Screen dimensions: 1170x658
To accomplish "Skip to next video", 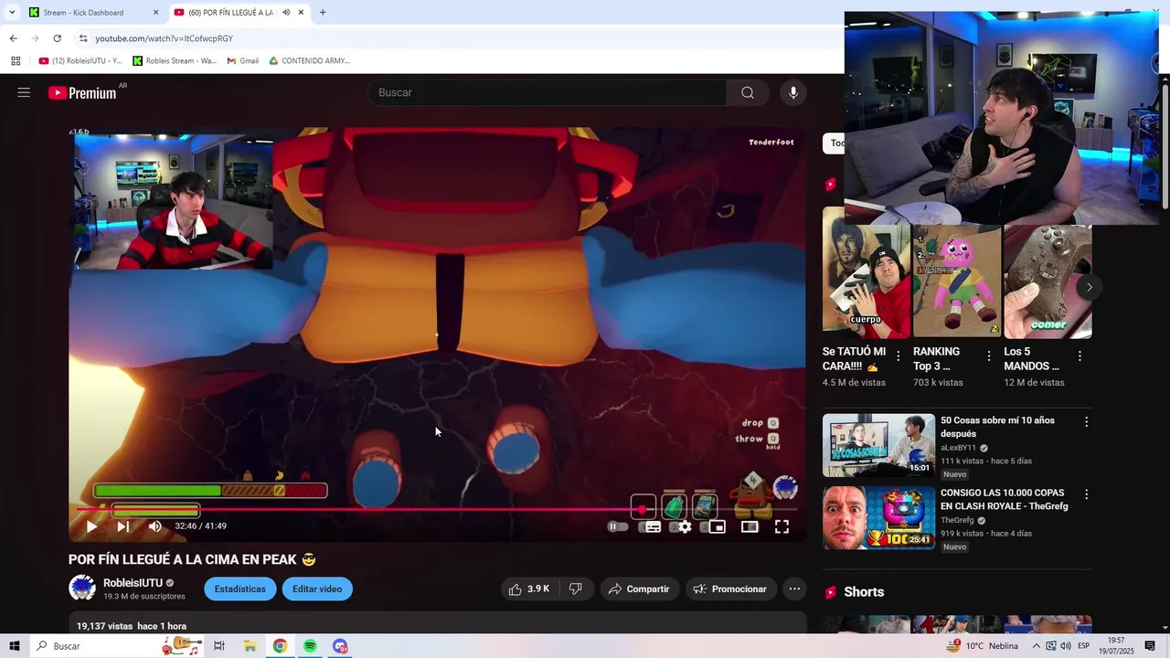I will 122,526.
